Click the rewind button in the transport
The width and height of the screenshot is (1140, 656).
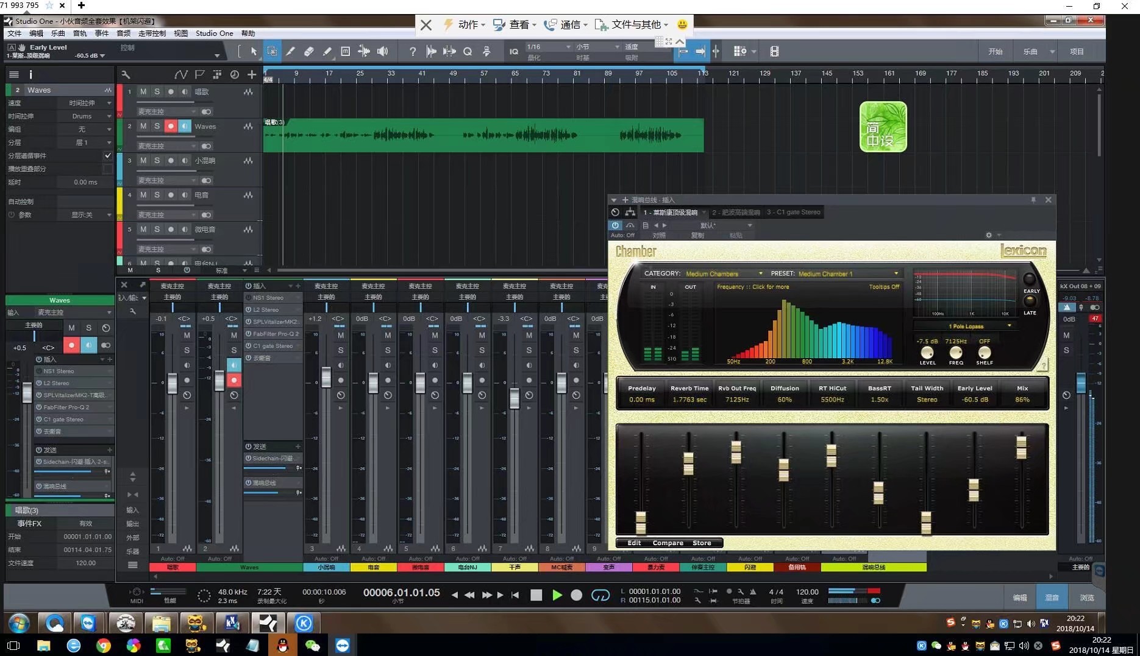(x=469, y=595)
